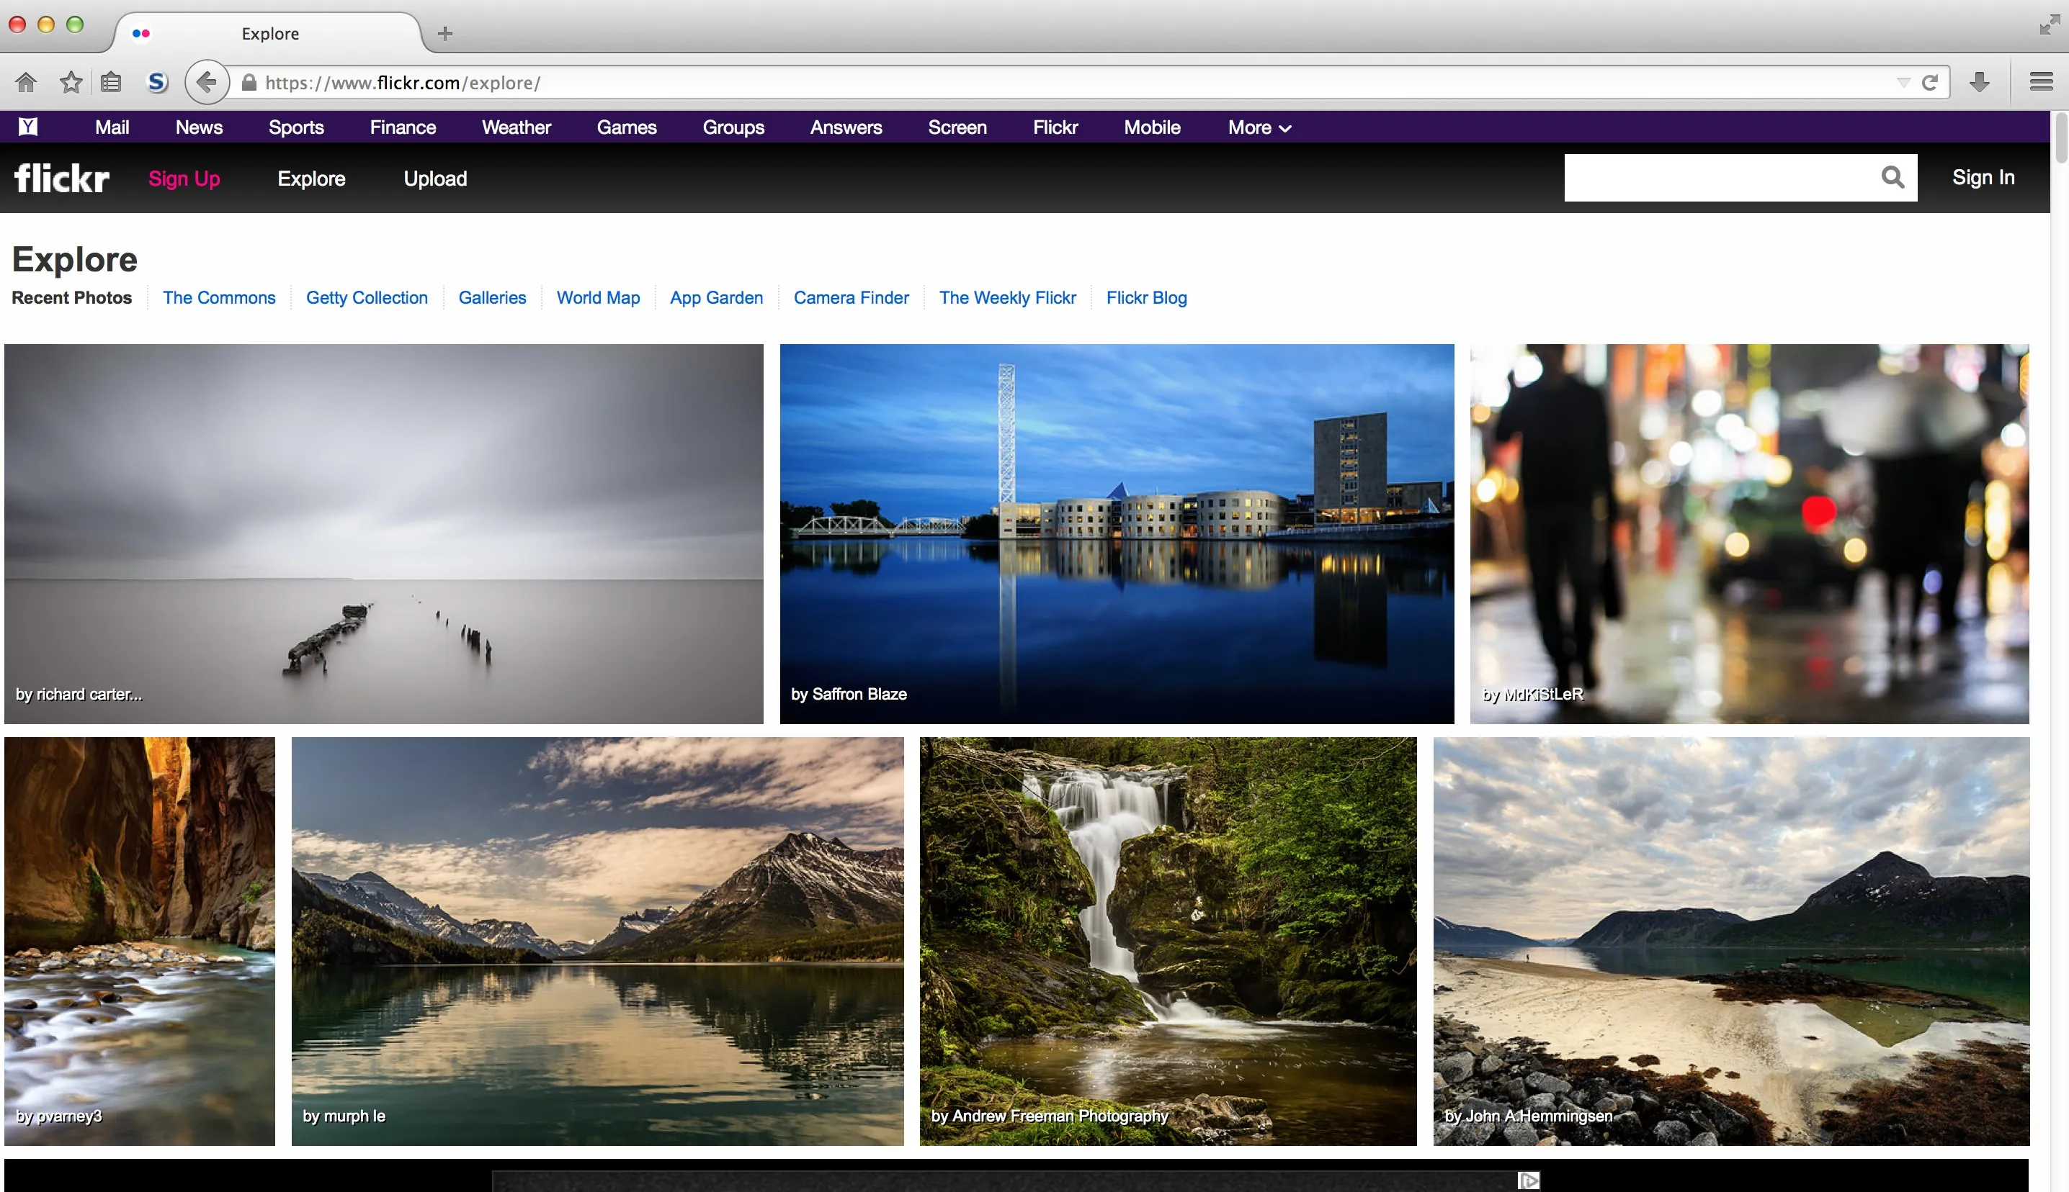The width and height of the screenshot is (2069, 1192).
Task: Open the bookmarks list icon
Action: tap(112, 83)
